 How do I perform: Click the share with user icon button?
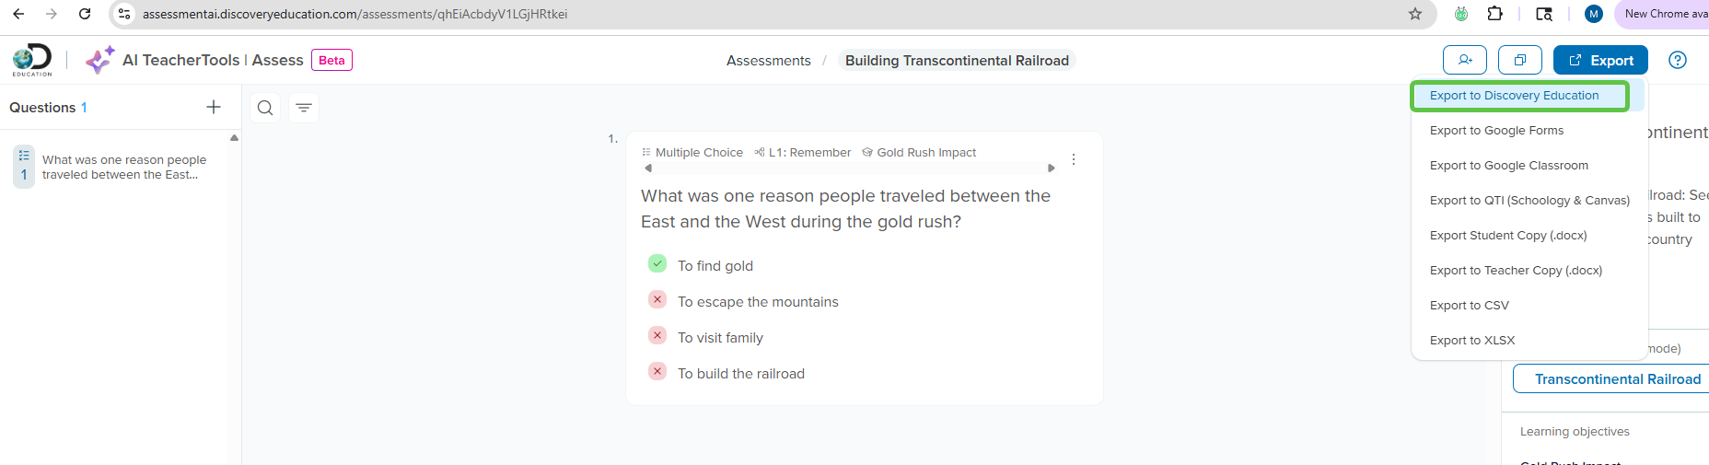click(x=1465, y=60)
